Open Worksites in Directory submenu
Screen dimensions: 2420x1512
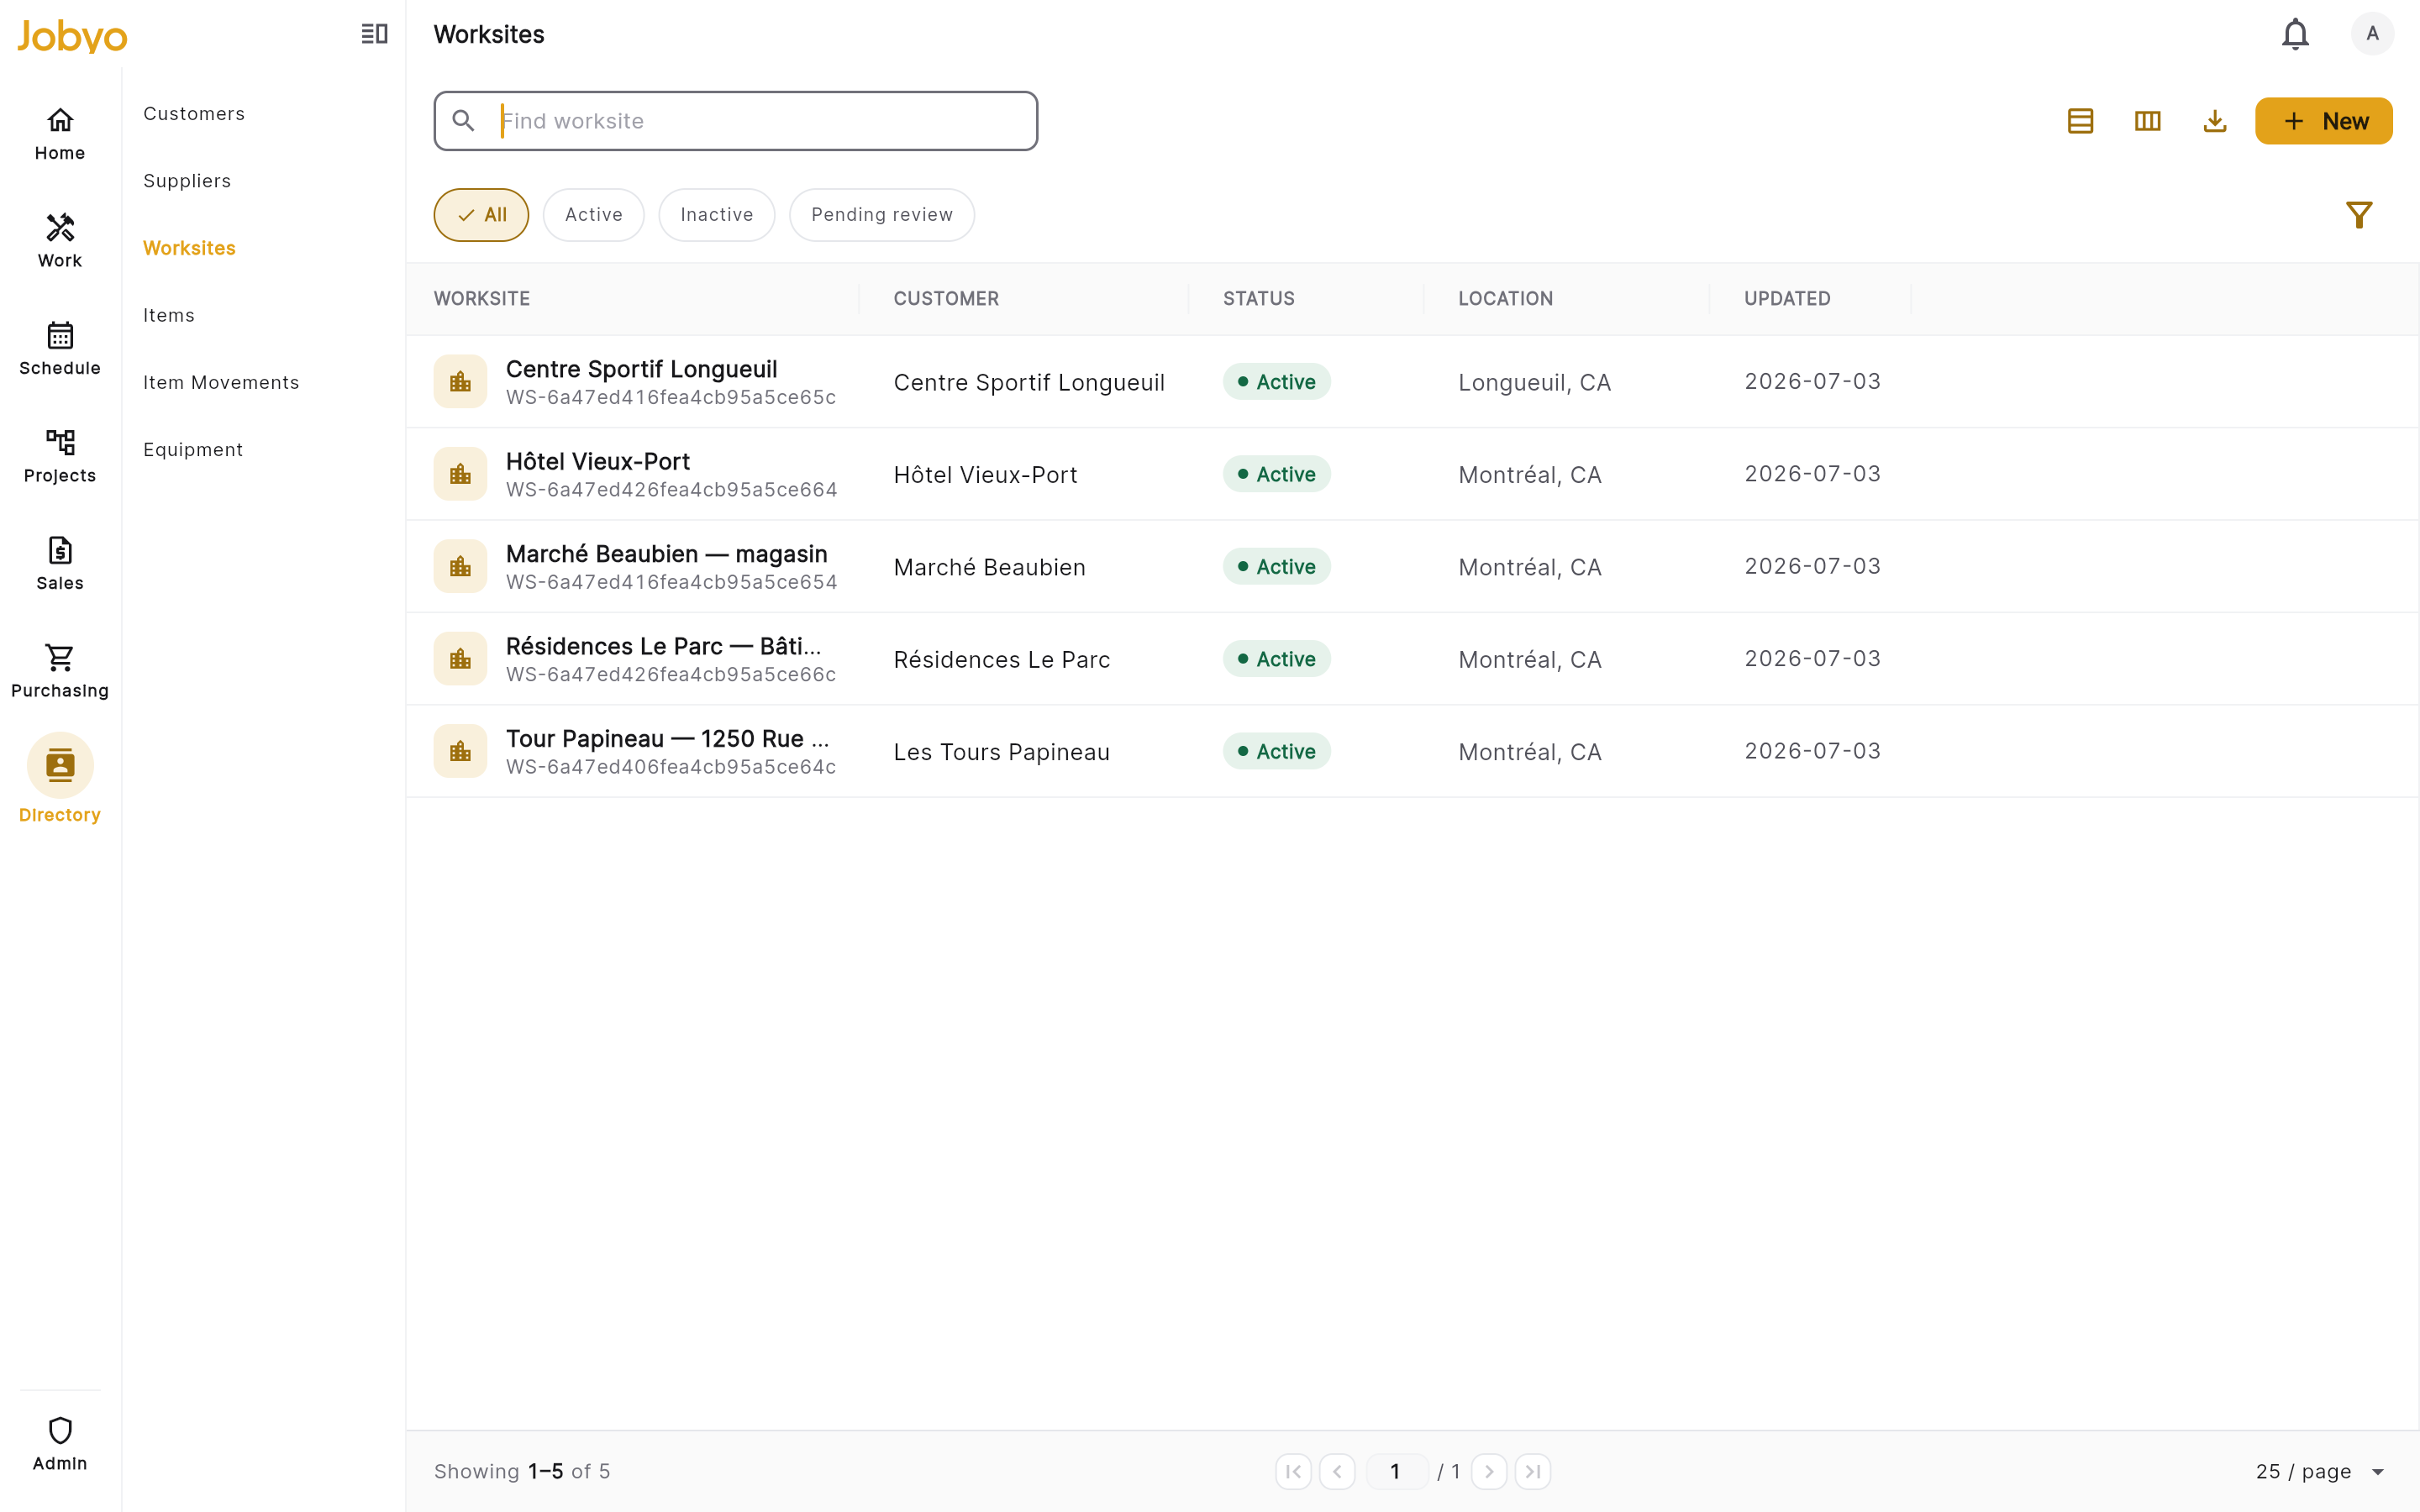pos(189,248)
